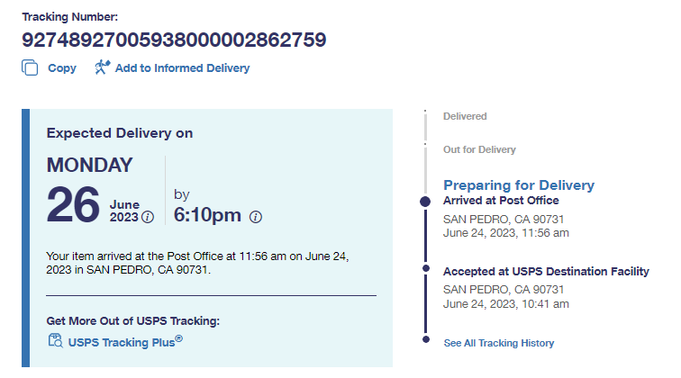Image resolution: width=681 pixels, height=378 pixels.
Task: Click the Preparing for Delivery heading
Action: point(518,184)
